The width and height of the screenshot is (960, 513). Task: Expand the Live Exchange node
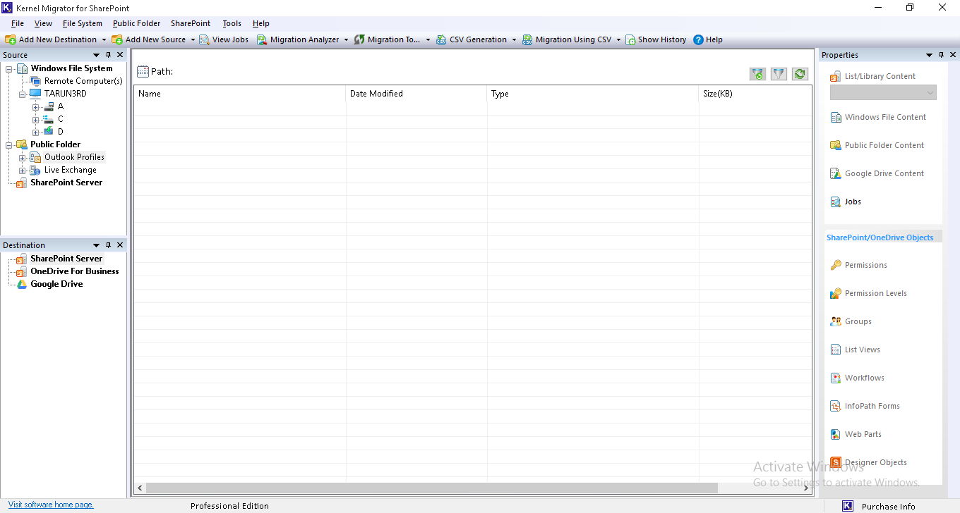click(x=22, y=170)
